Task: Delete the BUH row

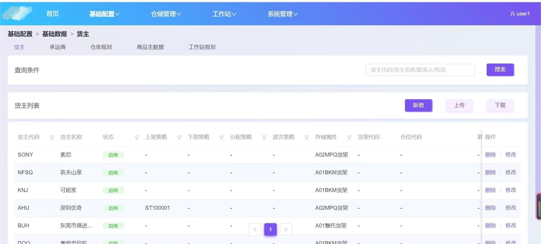Action: point(491,225)
